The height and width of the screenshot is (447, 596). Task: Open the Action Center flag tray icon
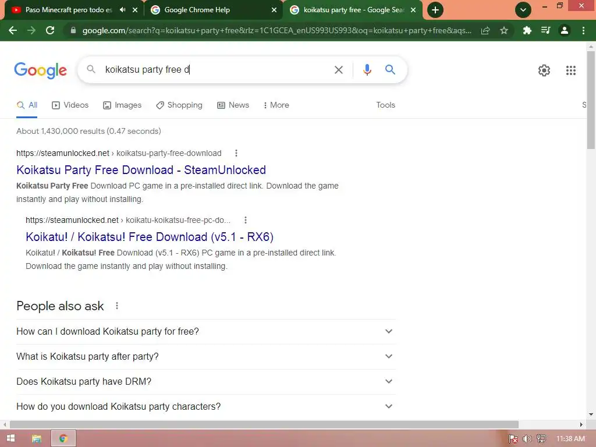coord(513,439)
